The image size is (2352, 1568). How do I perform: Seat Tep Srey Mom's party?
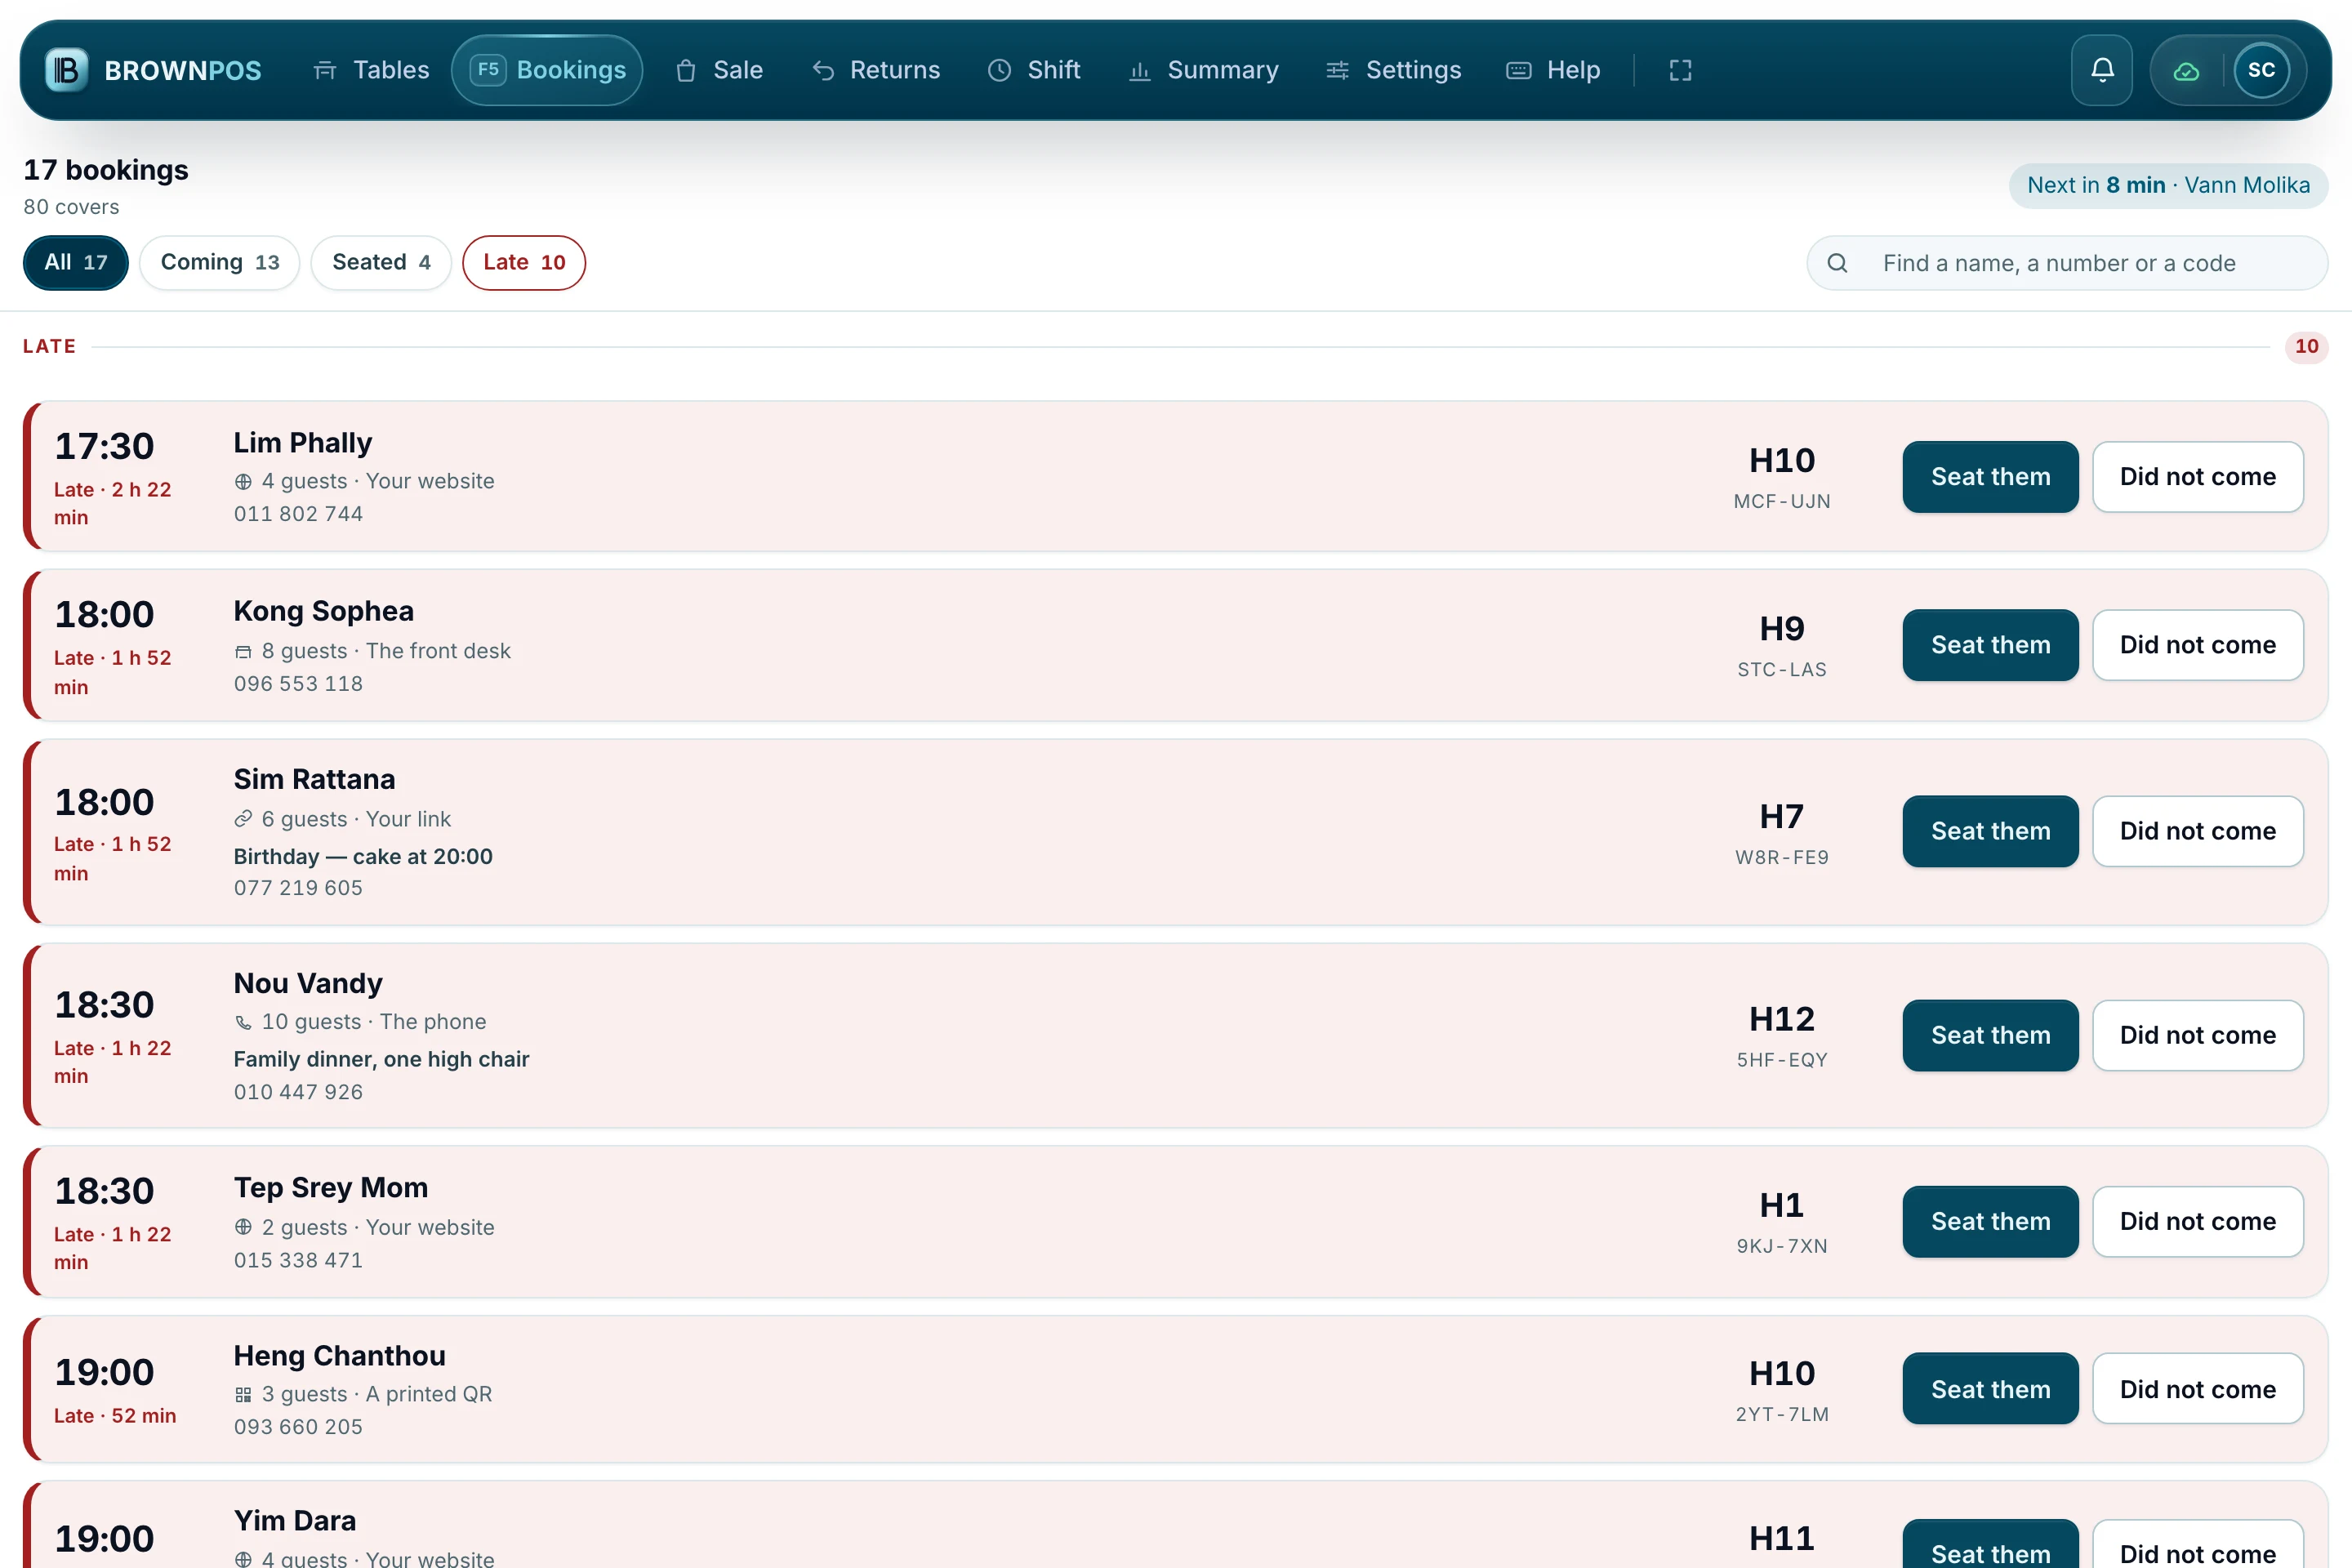click(1990, 1221)
